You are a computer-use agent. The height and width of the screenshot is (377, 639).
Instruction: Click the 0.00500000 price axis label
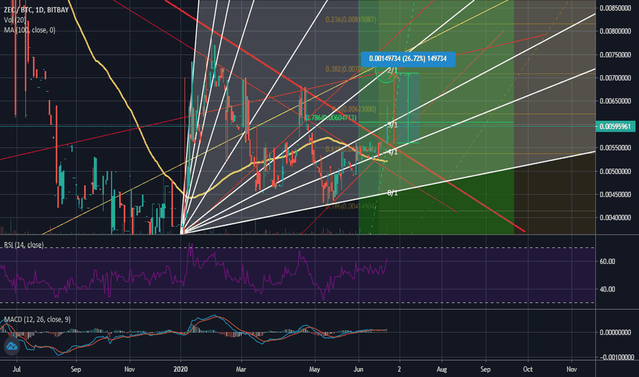click(616, 171)
